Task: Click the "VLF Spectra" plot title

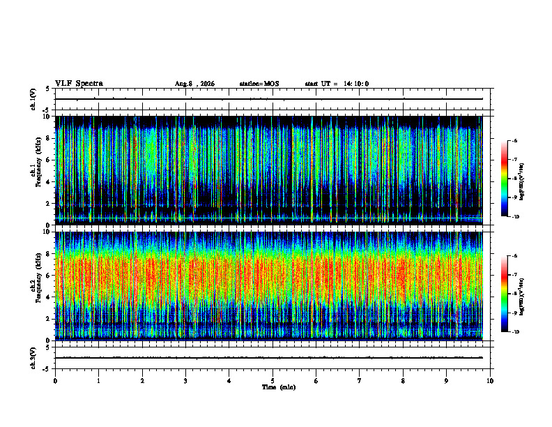Action: click(x=79, y=84)
